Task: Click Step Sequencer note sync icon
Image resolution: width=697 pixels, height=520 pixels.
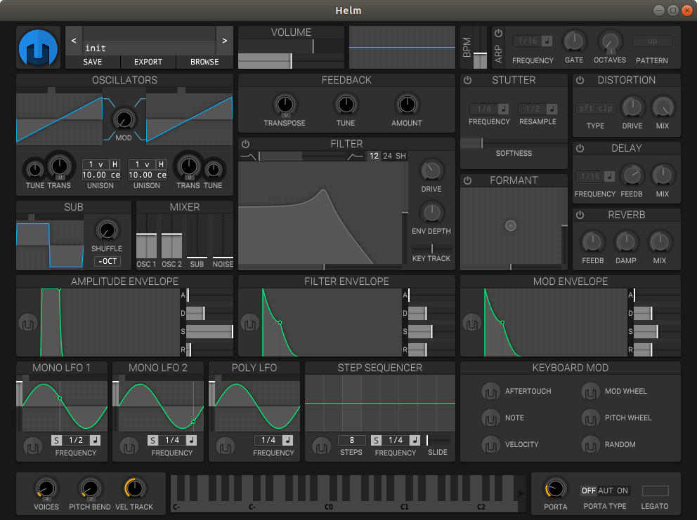Action: (x=415, y=440)
